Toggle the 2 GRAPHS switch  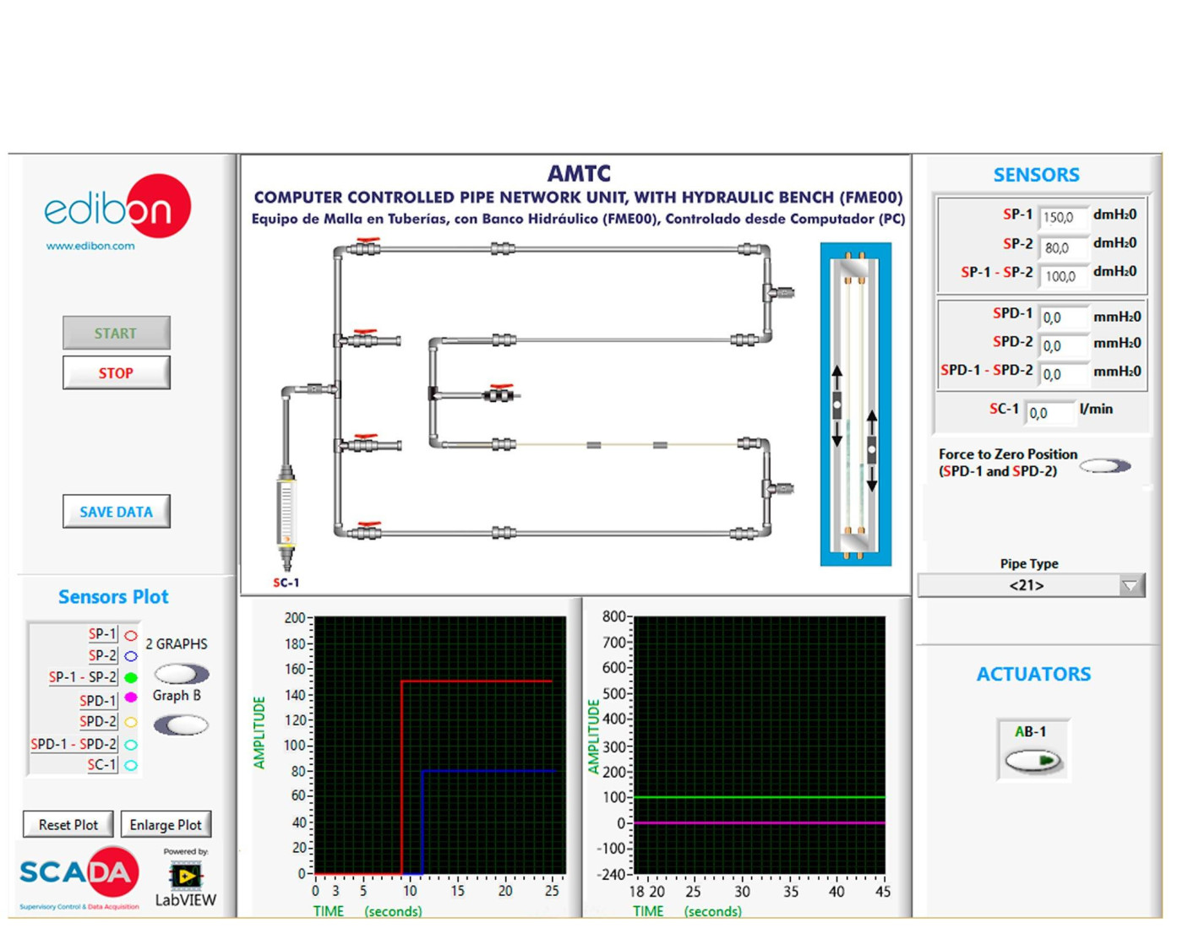pos(182,674)
